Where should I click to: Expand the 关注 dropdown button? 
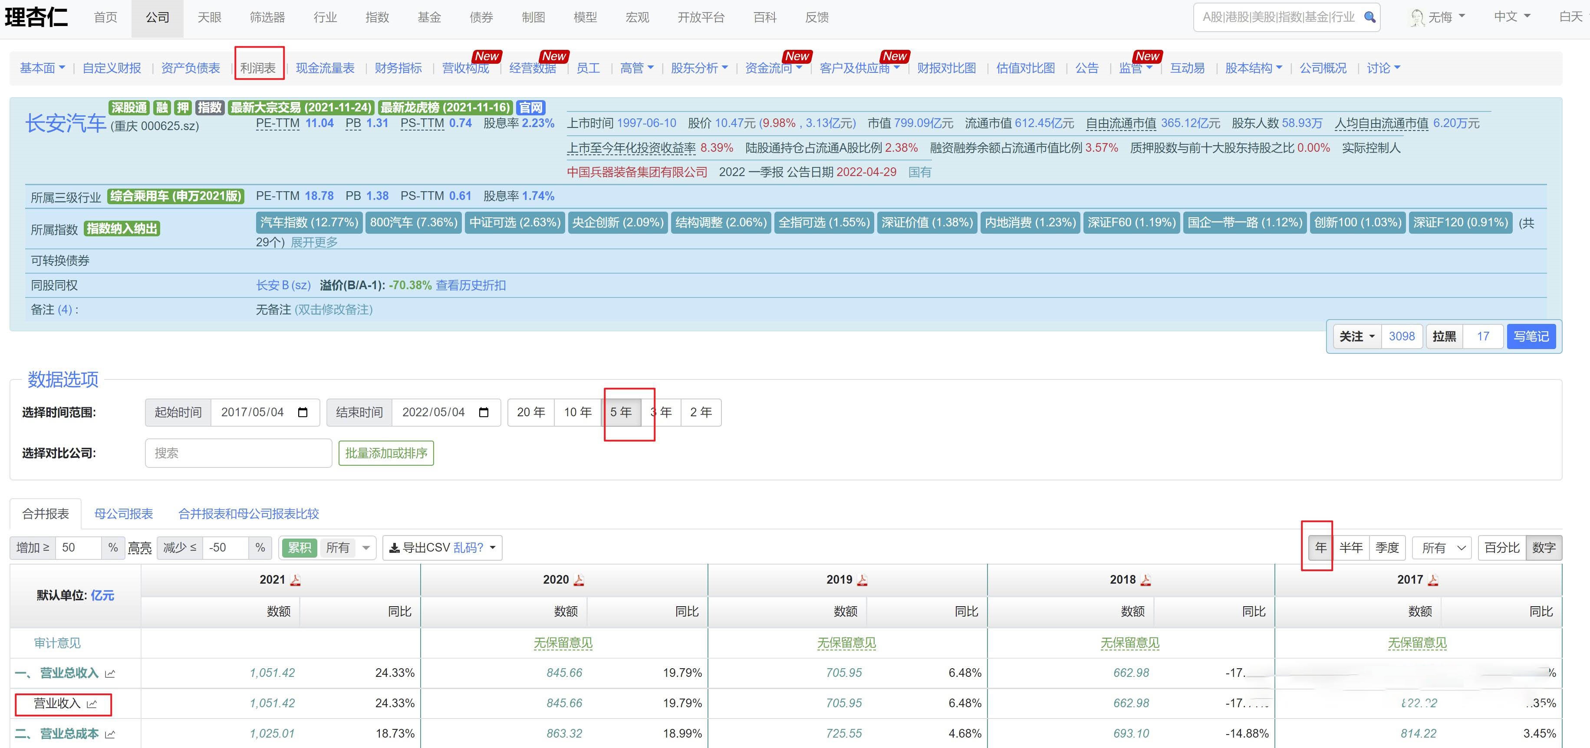(1356, 336)
